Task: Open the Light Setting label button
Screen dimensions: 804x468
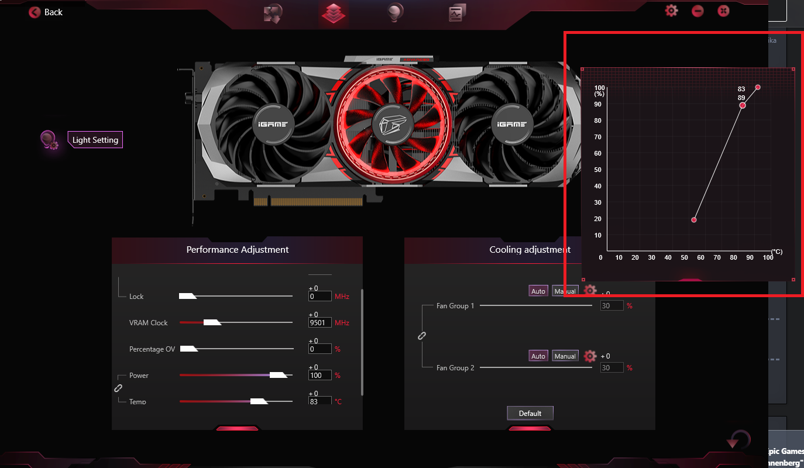Action: (x=95, y=140)
